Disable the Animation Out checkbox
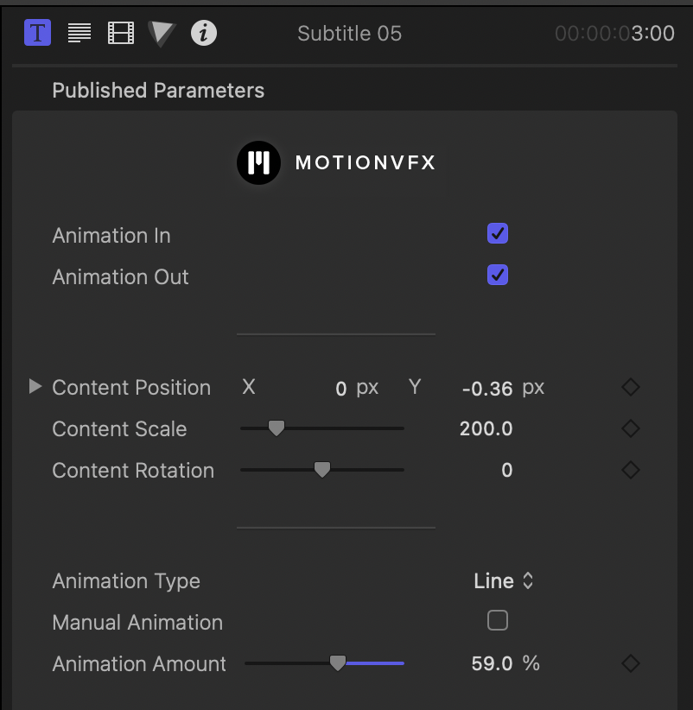This screenshot has width=693, height=710. (498, 275)
